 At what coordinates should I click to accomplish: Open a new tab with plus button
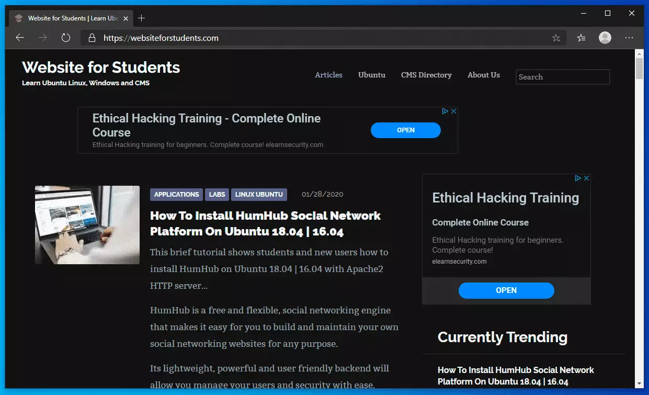pos(141,18)
